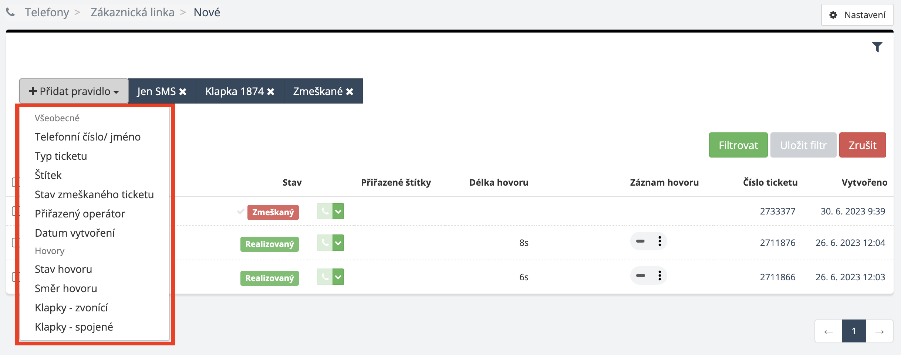
Task: Click the Klapka 1874 filter tag label
Action: pyautogui.click(x=234, y=91)
